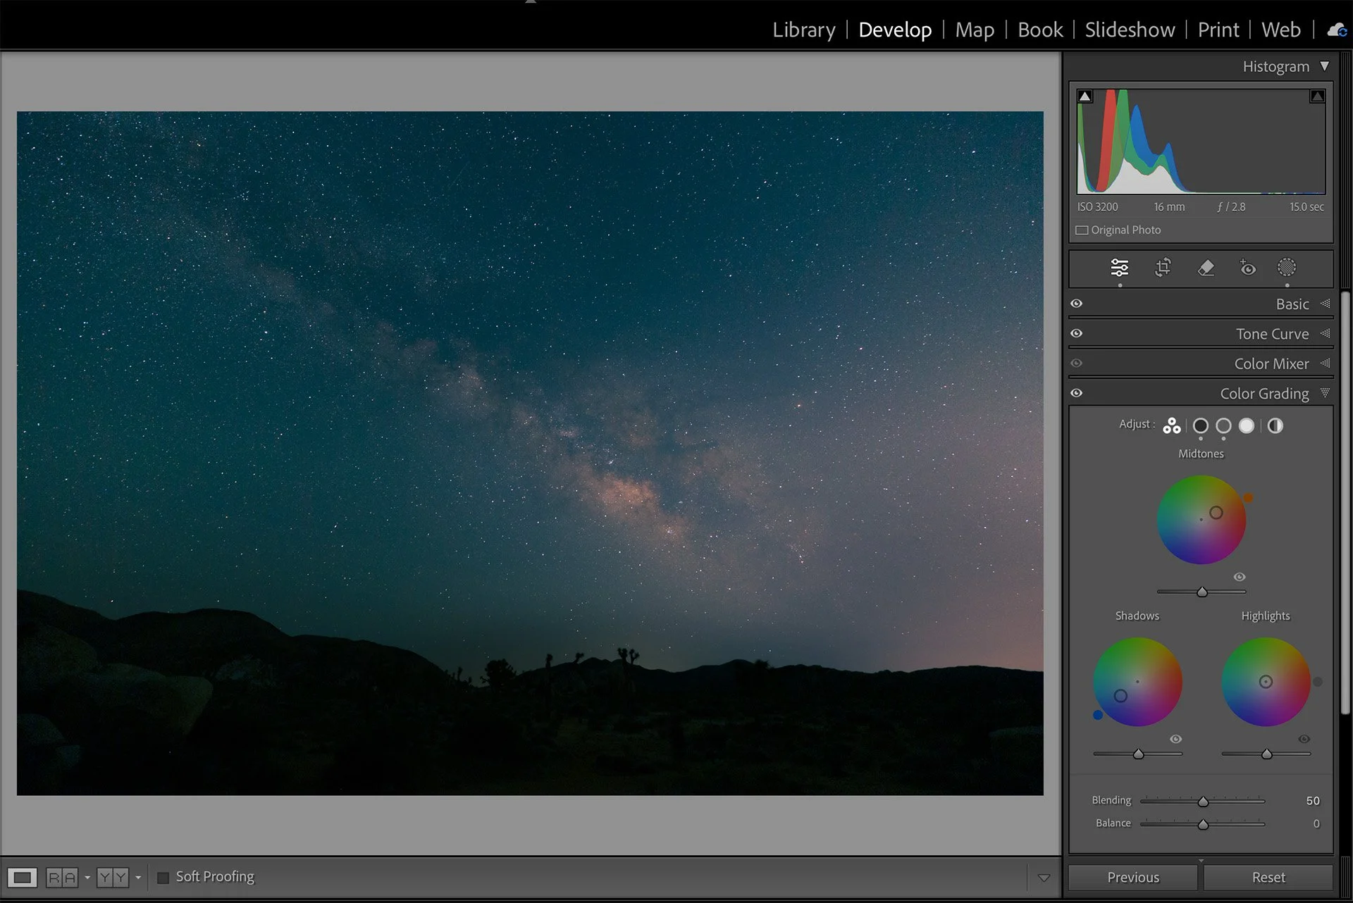This screenshot has height=903, width=1353.
Task: Open the Masking tool
Action: (x=1287, y=268)
